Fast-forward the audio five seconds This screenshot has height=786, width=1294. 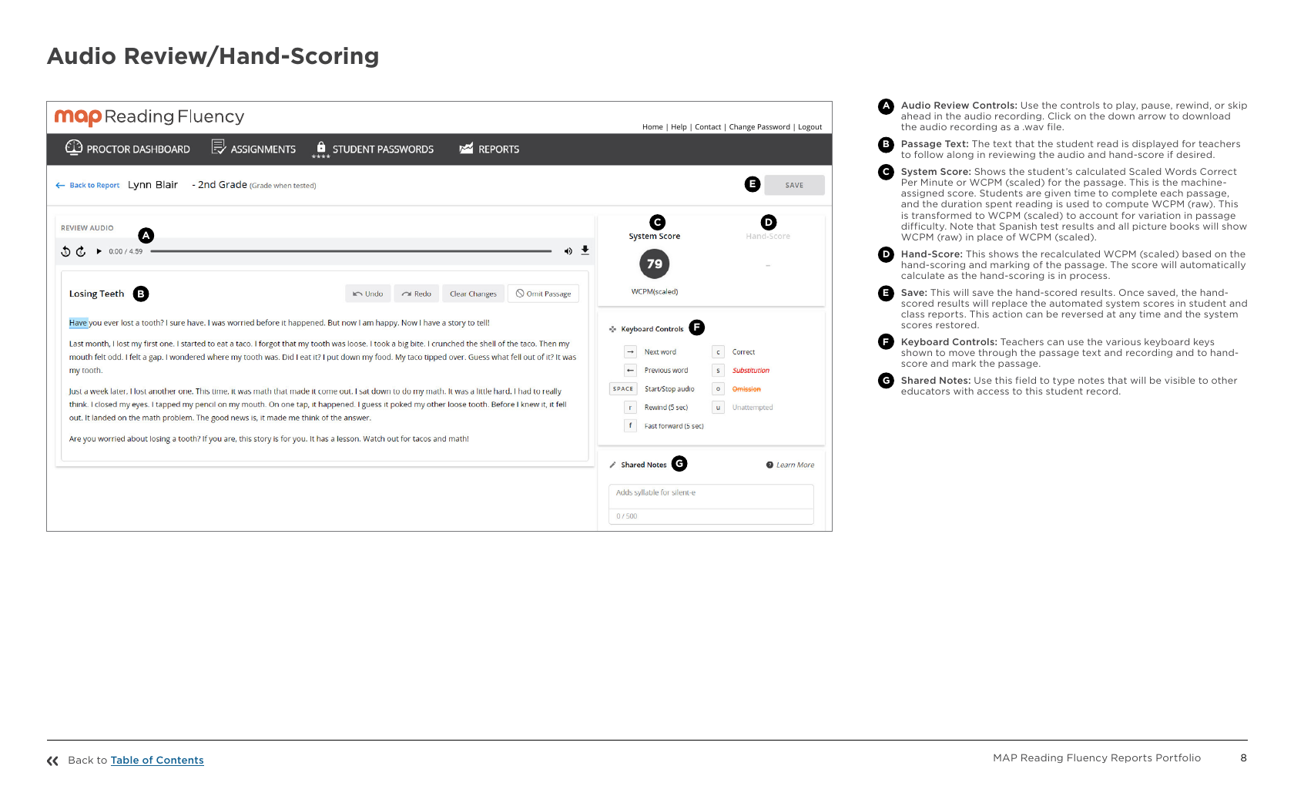tap(80, 251)
